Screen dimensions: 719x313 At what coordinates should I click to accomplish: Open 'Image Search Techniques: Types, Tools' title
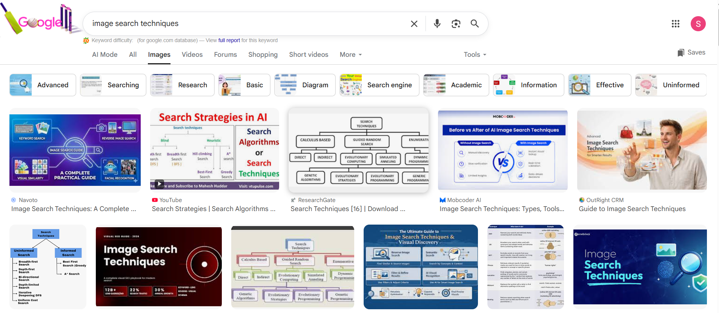tap(502, 209)
